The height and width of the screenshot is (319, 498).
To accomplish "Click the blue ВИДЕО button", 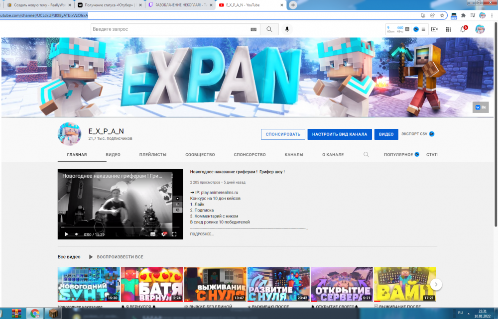I will (x=386, y=134).
